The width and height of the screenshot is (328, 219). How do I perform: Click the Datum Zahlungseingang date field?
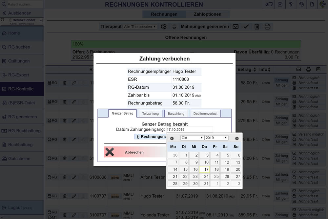189,130
